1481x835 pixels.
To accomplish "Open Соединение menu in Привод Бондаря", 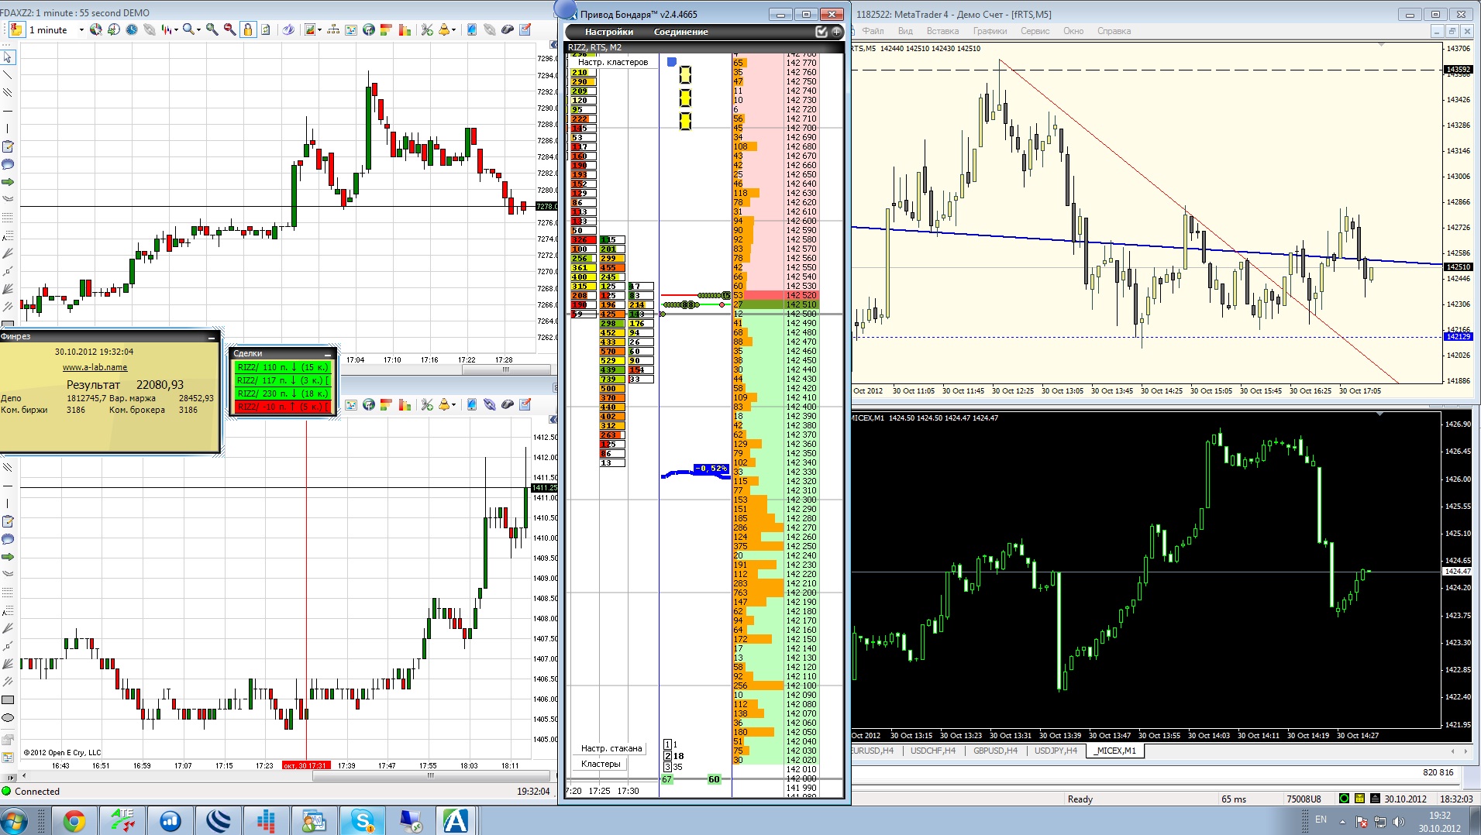I will (x=681, y=32).
